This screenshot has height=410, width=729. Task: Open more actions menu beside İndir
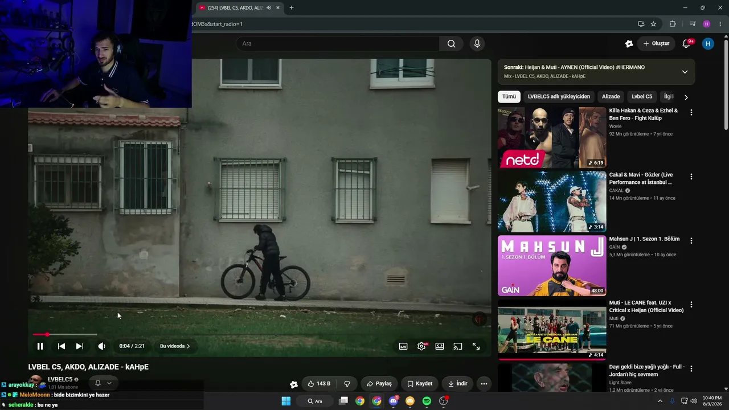pos(484,384)
